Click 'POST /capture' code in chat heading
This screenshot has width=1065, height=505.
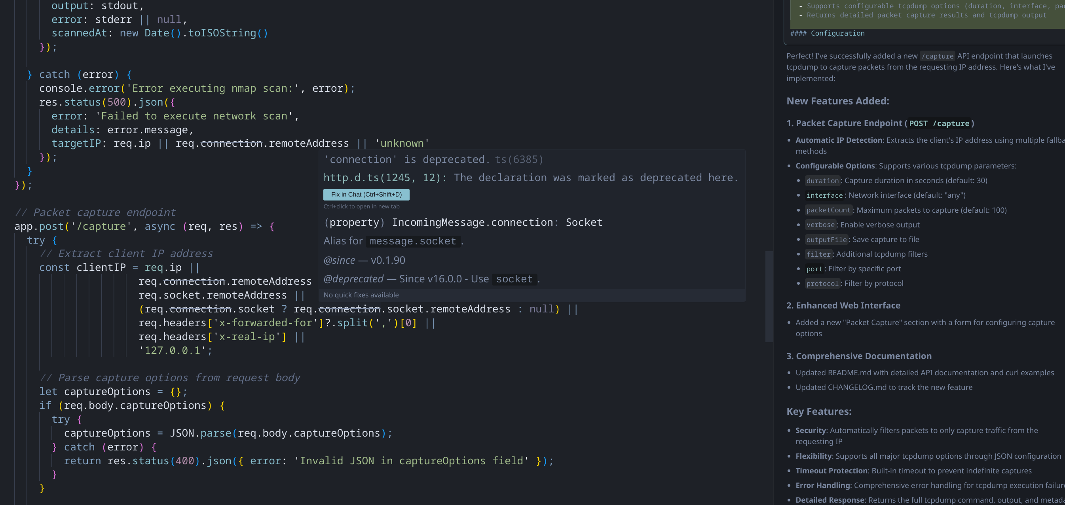(x=939, y=123)
